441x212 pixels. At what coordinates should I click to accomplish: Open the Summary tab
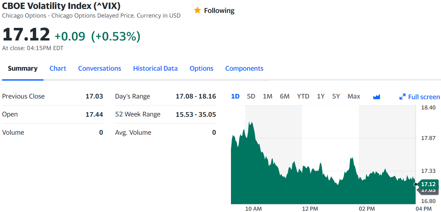point(23,68)
